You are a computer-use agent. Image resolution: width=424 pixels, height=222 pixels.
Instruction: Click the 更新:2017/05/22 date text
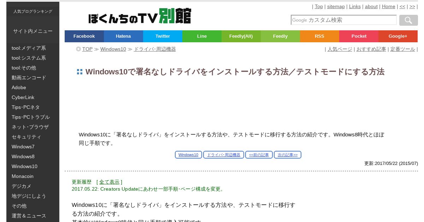click(391, 164)
